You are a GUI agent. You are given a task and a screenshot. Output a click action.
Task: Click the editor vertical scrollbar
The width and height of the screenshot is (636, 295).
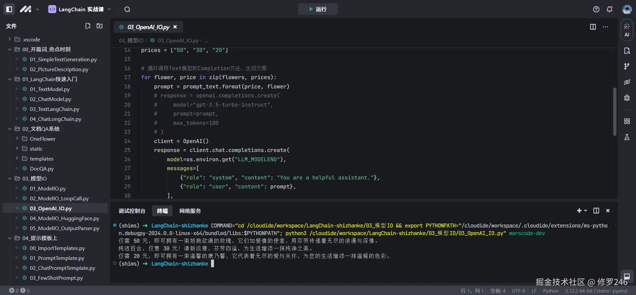pos(615,112)
